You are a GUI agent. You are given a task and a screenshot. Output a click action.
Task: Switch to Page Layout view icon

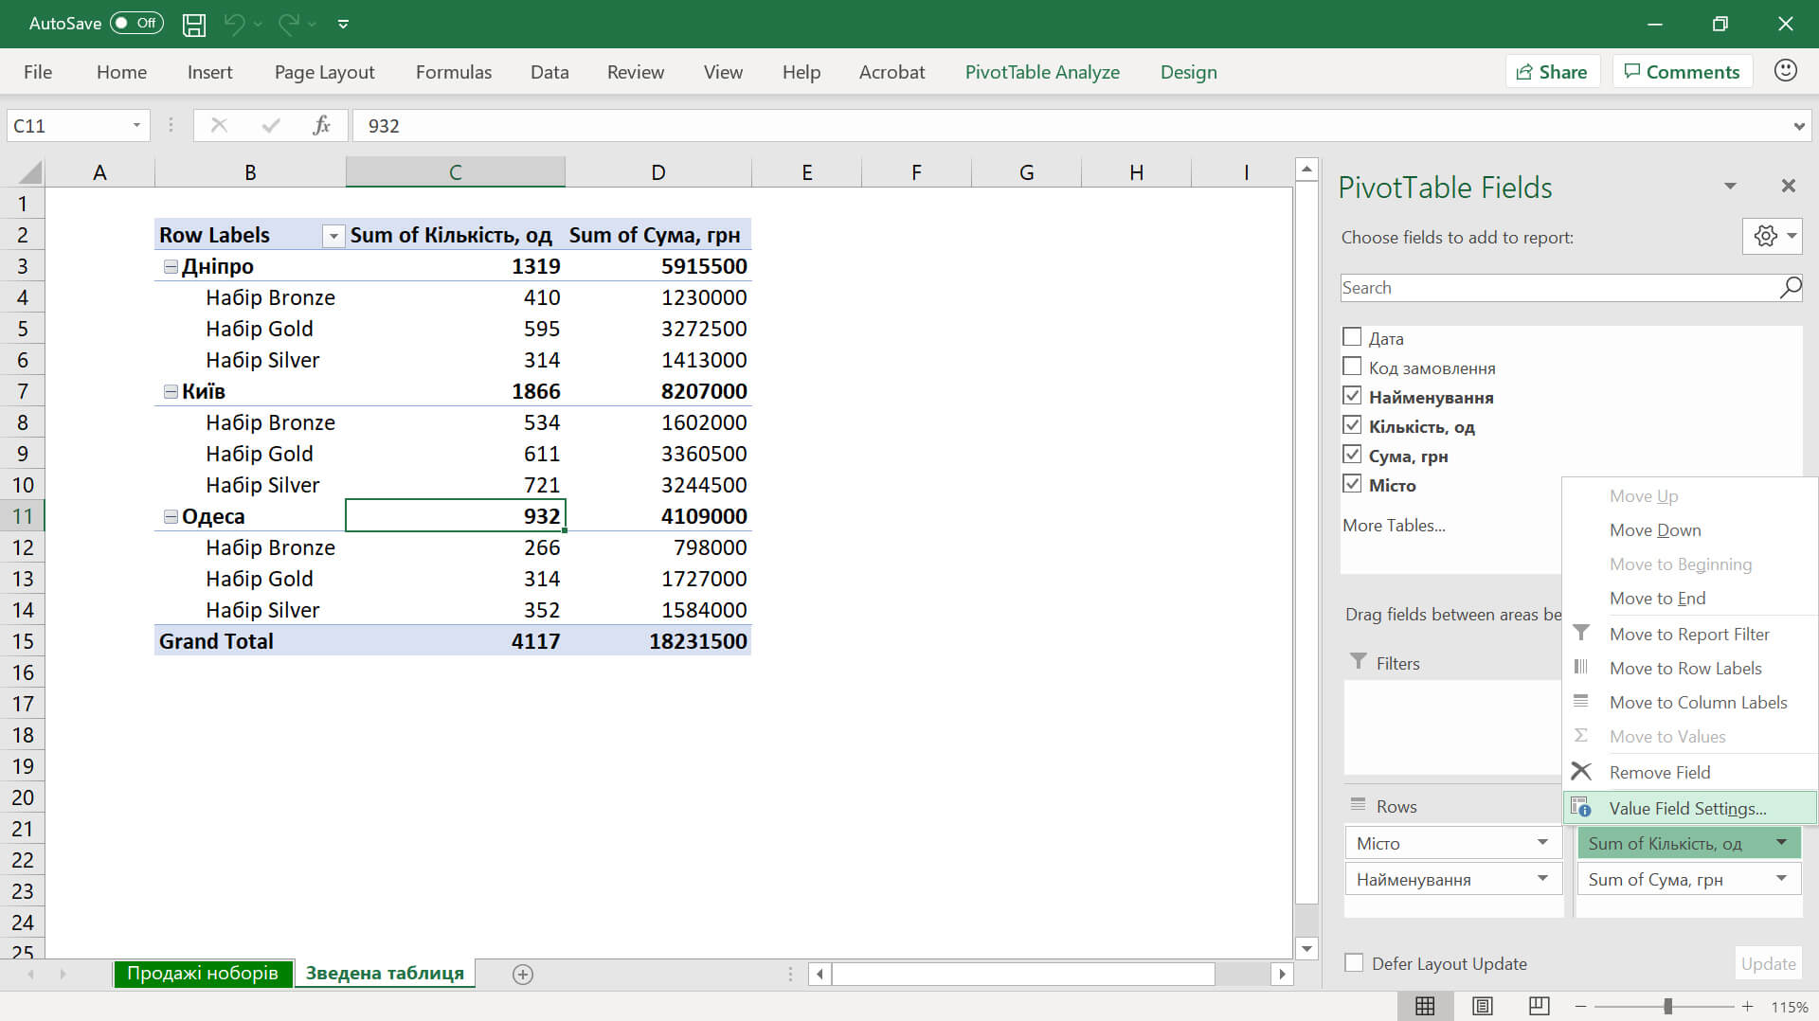click(x=1482, y=1006)
